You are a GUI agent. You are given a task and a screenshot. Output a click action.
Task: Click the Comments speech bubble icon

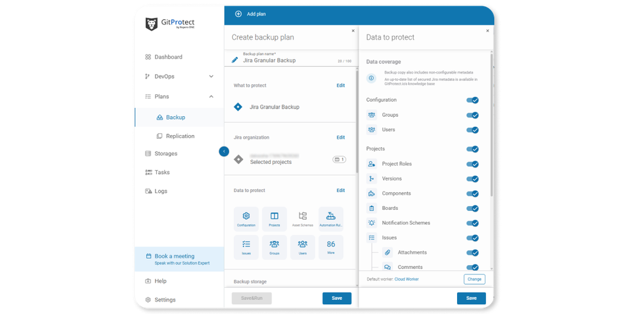click(387, 267)
